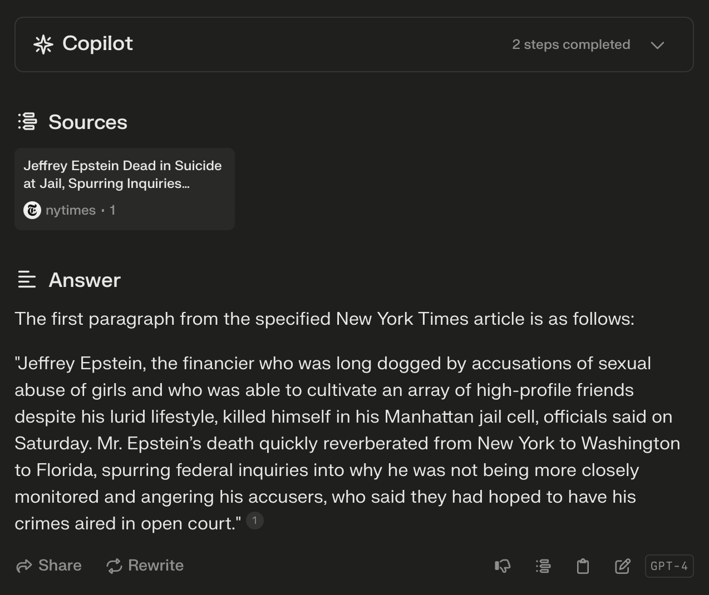
Task: Click the Copilot sparkle icon
Action: [43, 44]
